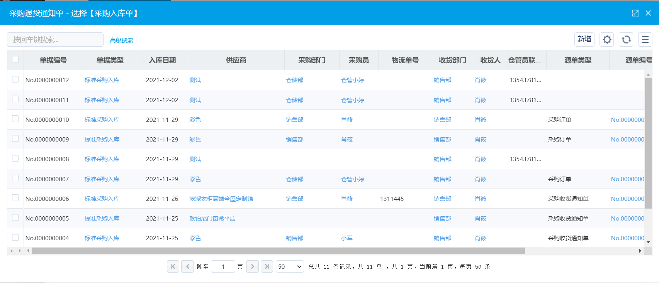
Task: Go to the previous page
Action: 187,266
